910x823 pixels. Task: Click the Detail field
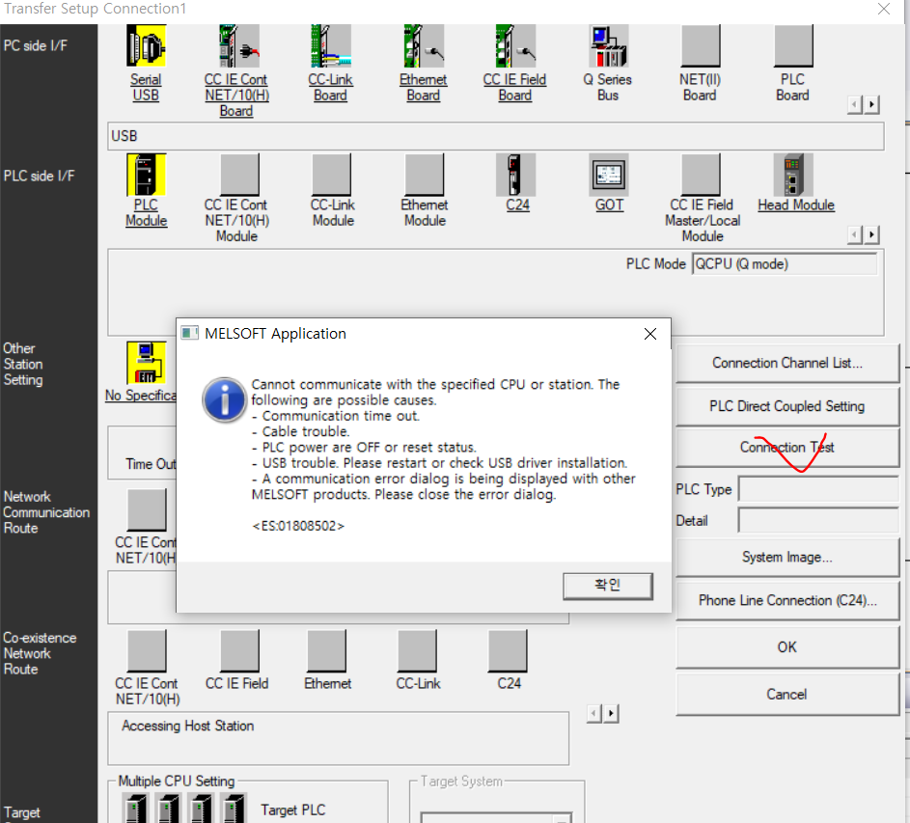tap(818, 520)
